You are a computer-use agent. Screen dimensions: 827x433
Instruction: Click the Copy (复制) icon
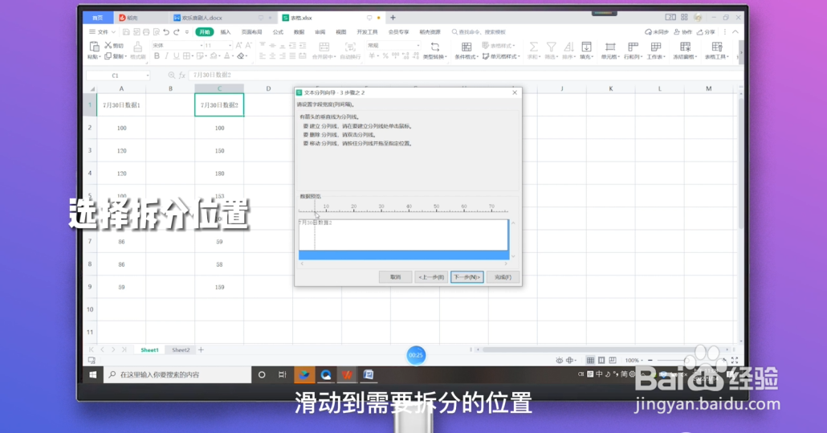point(108,56)
